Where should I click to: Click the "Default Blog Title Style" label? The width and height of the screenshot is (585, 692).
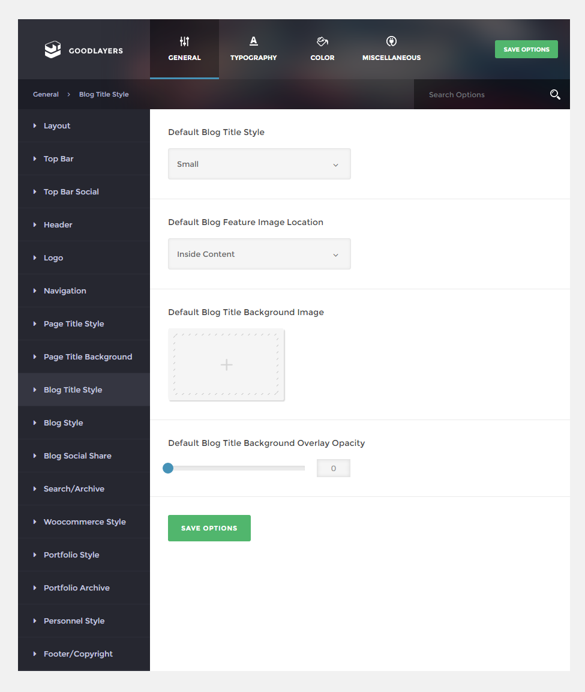click(x=216, y=133)
